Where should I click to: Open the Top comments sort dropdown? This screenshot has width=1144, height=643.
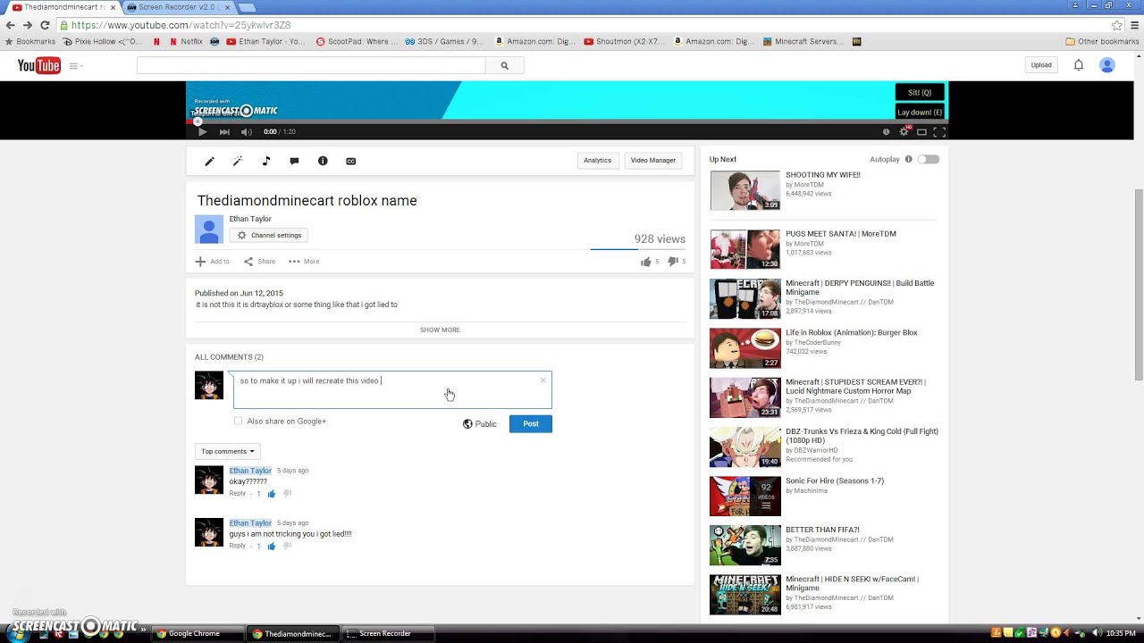[x=228, y=451]
